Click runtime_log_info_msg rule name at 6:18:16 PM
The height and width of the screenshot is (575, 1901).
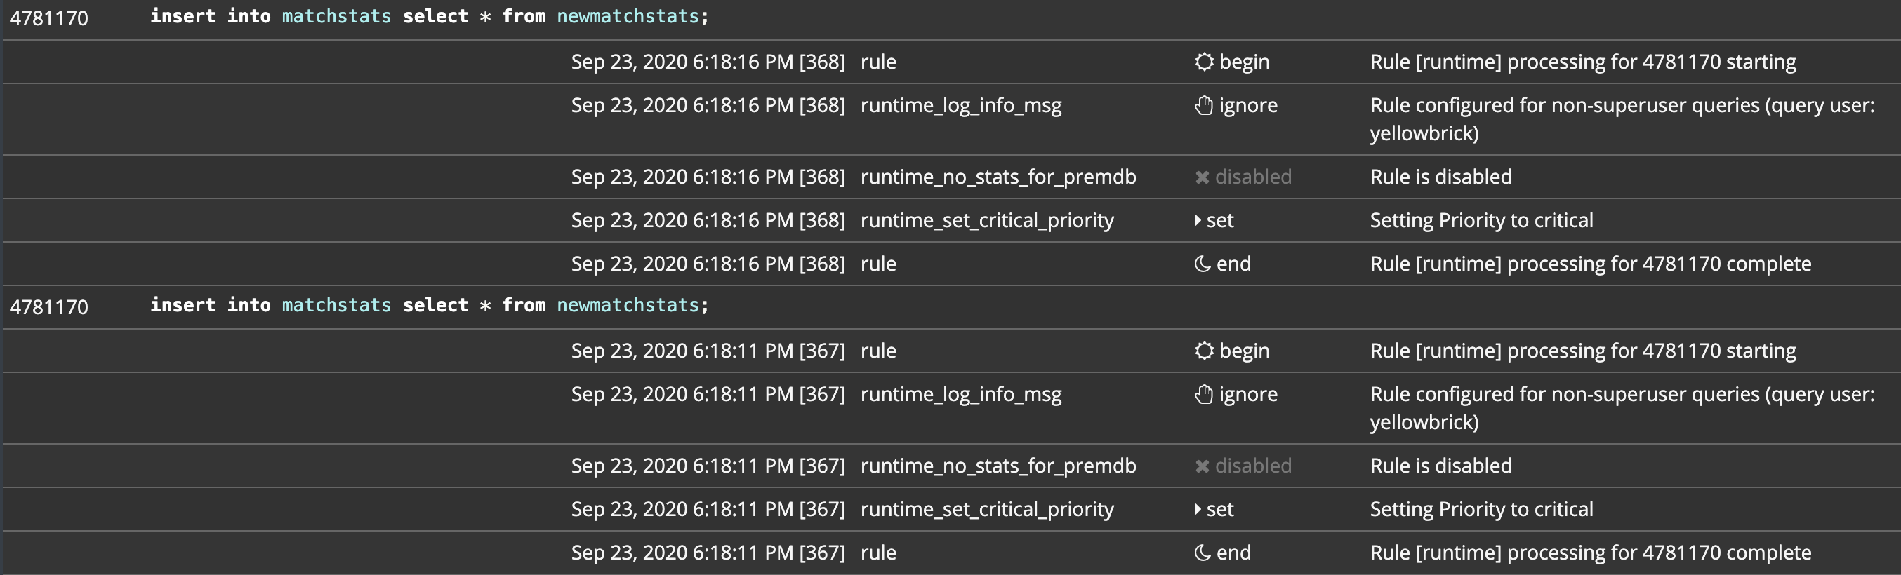click(961, 105)
